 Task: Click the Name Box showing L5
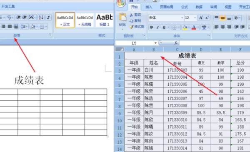click(x=134, y=43)
